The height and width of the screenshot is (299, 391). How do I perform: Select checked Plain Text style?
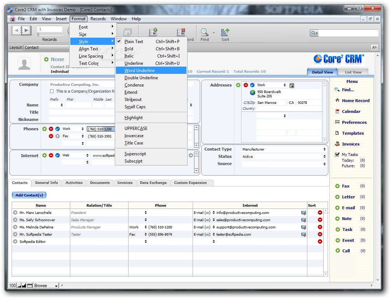tap(151, 41)
